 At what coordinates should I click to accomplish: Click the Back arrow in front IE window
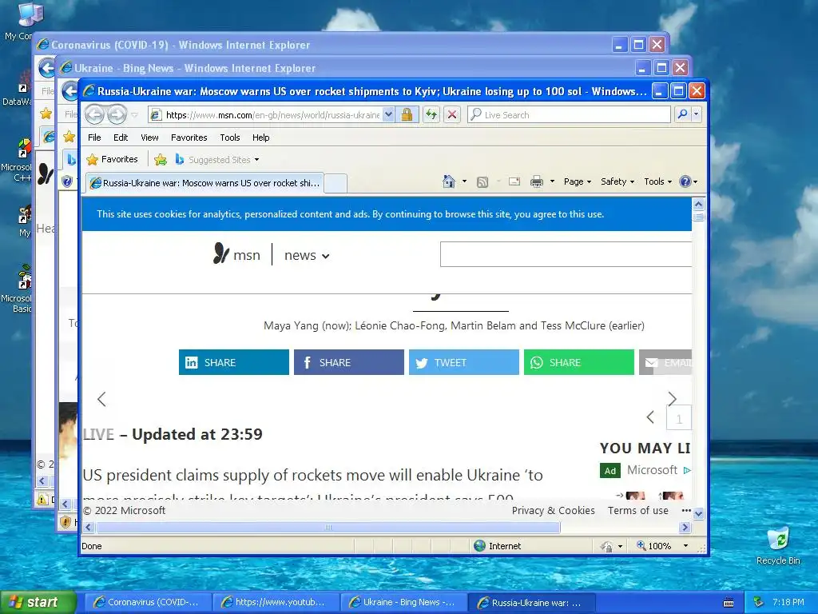tap(94, 114)
